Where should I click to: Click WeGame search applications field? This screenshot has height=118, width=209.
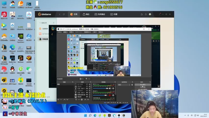45,23
